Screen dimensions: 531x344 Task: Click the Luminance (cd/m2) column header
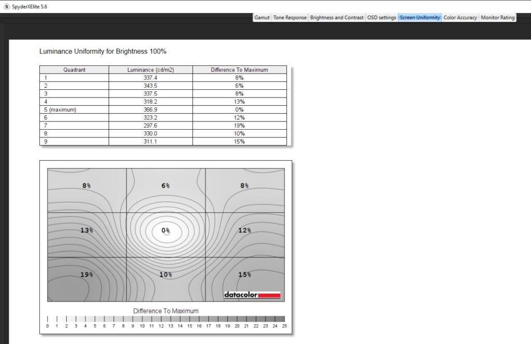[x=151, y=70]
